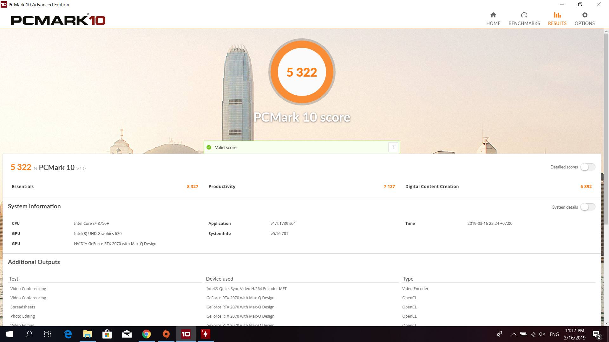Toggle the Detailed scores switch

588,167
